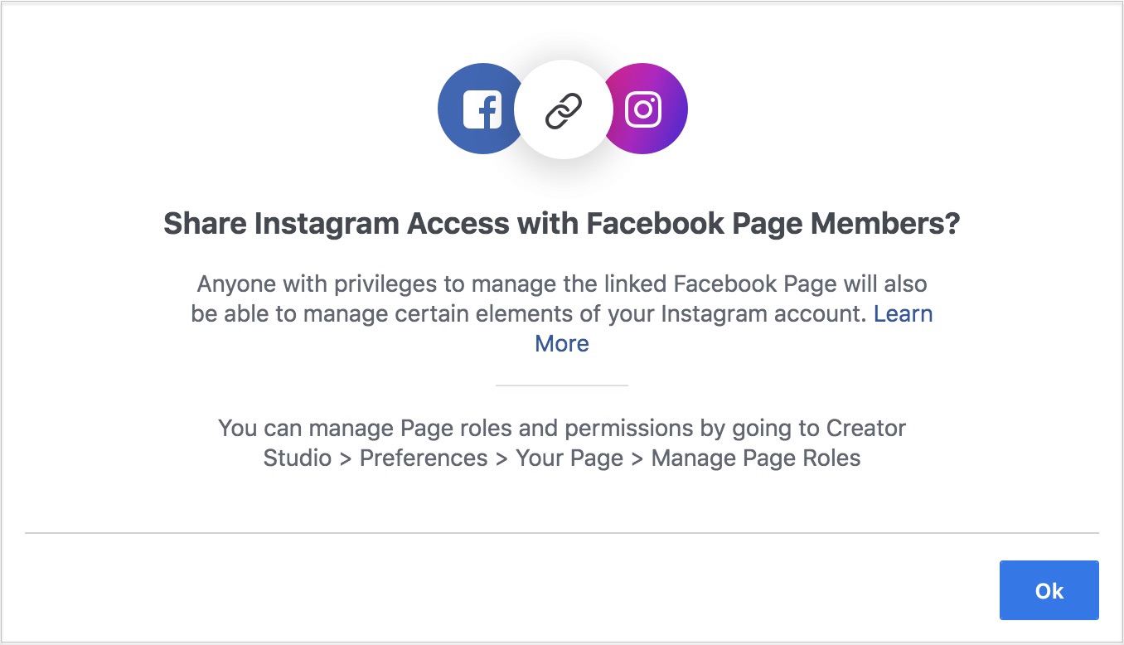Click the blue 'Learn' word in the link
This screenshot has width=1124, height=645.
[x=904, y=313]
